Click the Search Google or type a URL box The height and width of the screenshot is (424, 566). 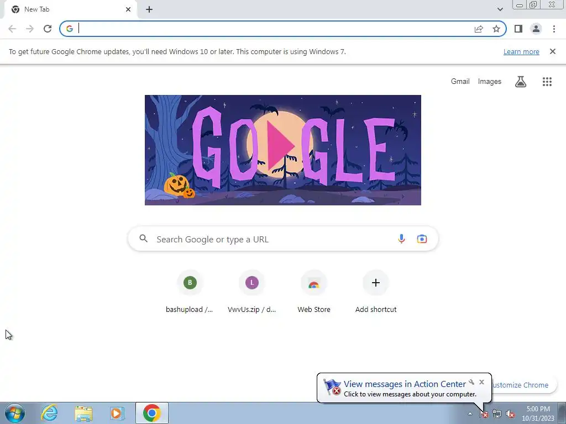click(283, 239)
